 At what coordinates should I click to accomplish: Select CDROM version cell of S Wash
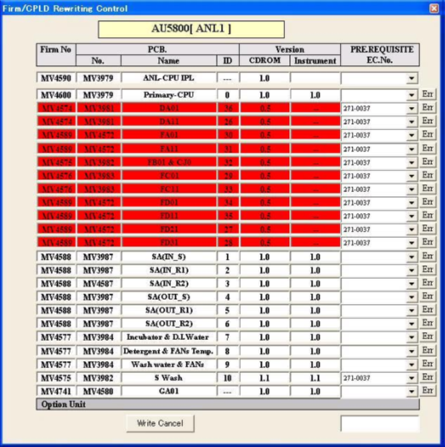[x=264, y=378]
